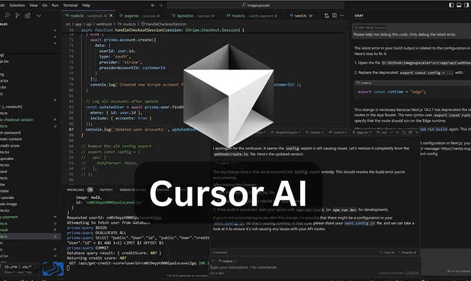
Task: Close the route.ts webhook editor tab
Action: pyautogui.click(x=111, y=16)
